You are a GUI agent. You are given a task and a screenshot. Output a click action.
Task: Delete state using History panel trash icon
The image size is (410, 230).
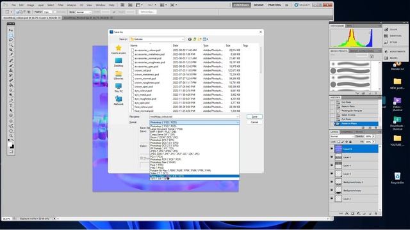click(x=376, y=128)
